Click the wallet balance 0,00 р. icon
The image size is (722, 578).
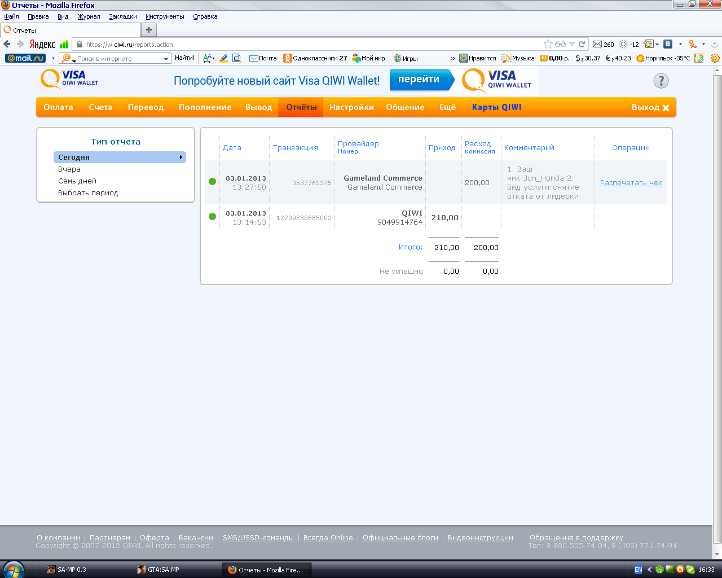(555, 58)
